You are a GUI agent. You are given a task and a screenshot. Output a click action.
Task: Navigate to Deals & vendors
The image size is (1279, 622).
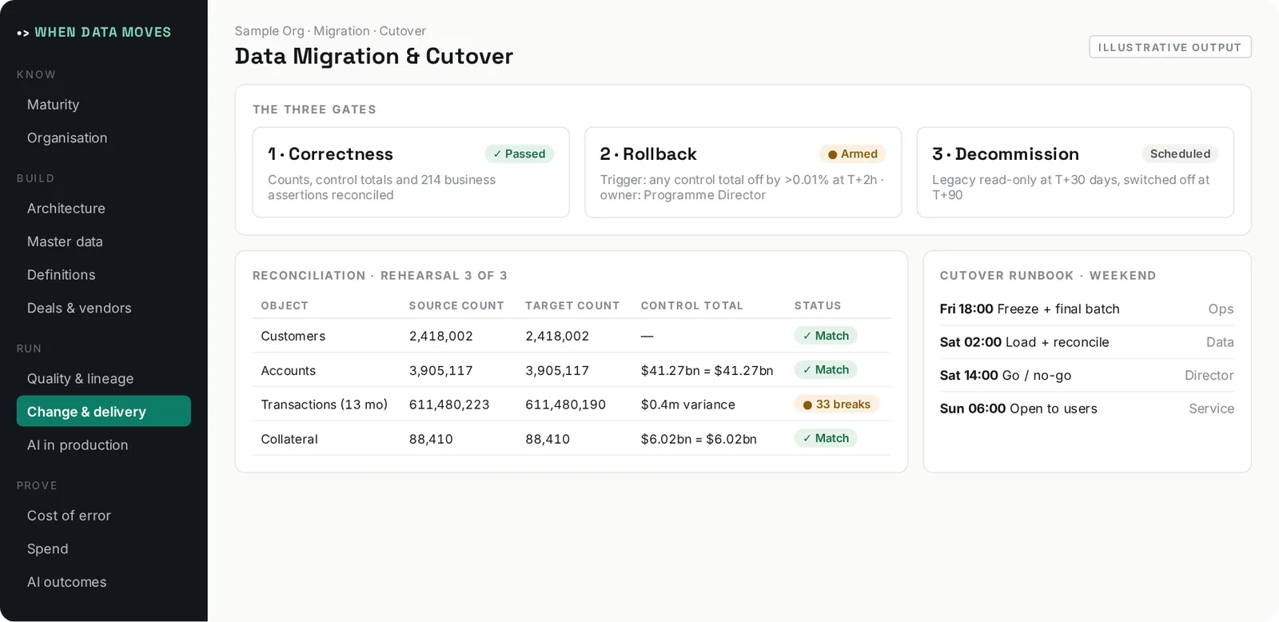[104, 308]
